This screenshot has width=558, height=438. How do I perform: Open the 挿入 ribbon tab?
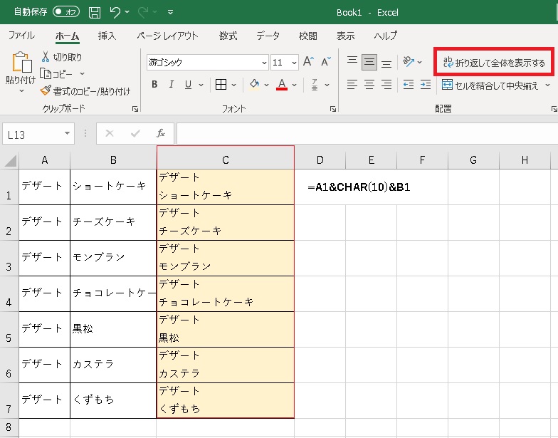coord(107,36)
